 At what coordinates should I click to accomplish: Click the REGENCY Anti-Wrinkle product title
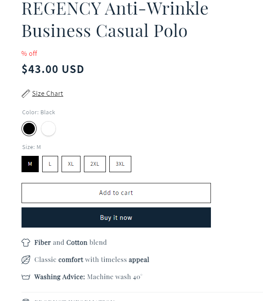(115, 19)
